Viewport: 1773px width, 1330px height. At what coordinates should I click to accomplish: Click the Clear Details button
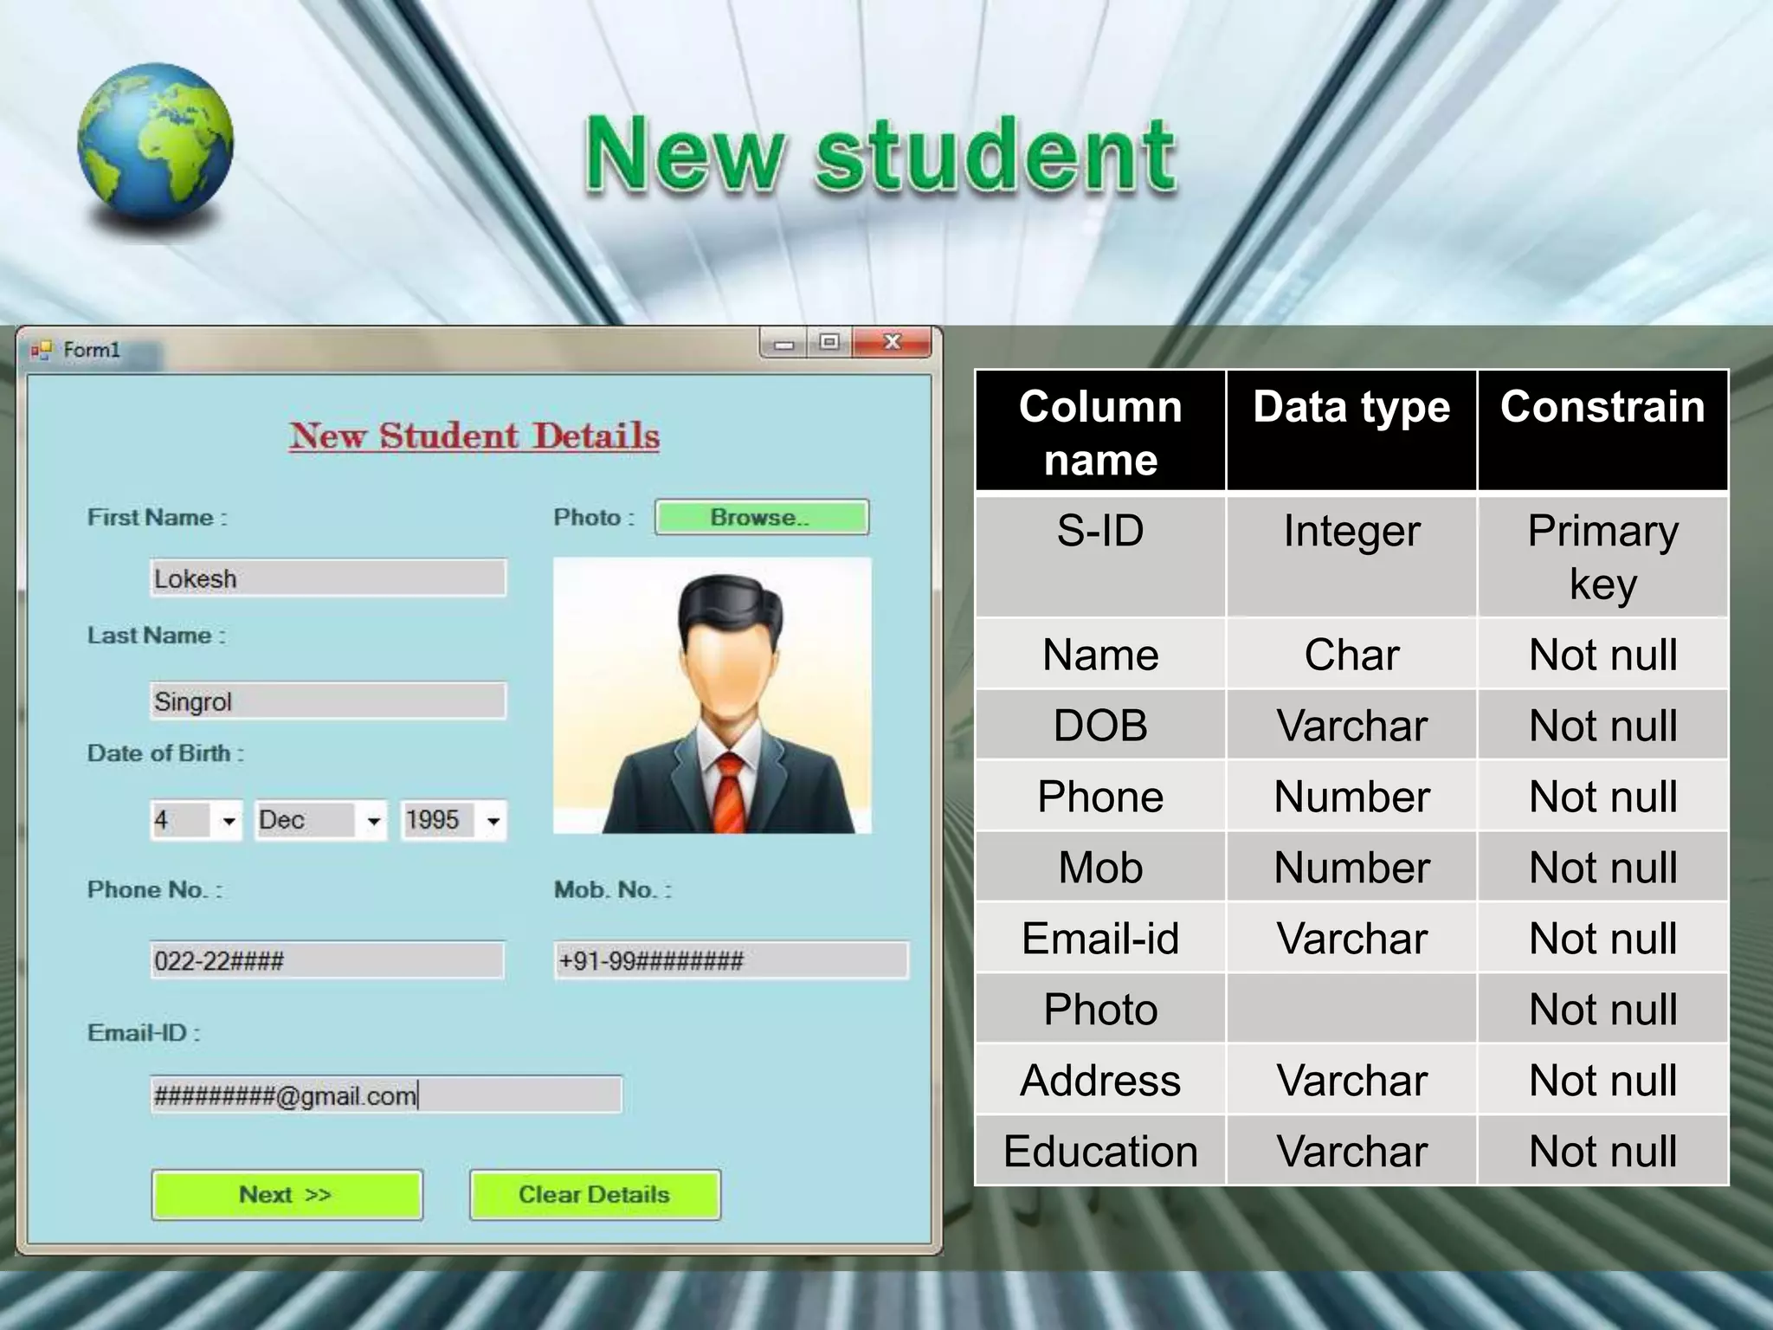coord(595,1195)
